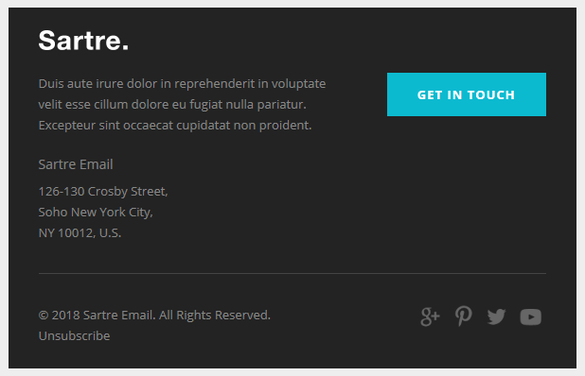
Task: Click the NY 10012, U.S. line
Action: (80, 233)
